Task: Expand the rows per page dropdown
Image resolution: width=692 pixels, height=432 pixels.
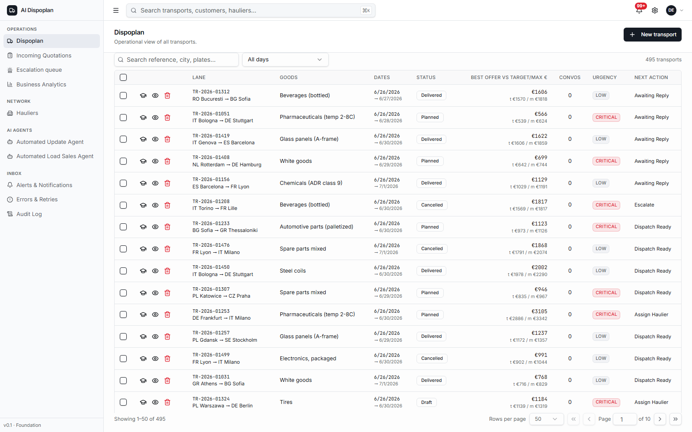Action: click(x=547, y=419)
